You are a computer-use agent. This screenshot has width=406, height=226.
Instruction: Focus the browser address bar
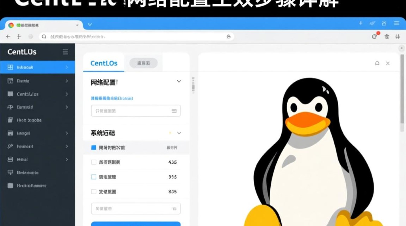[x=137, y=36]
